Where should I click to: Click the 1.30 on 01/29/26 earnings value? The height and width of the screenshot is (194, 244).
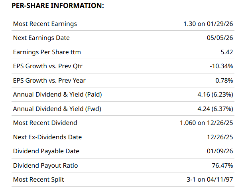tap(208, 24)
